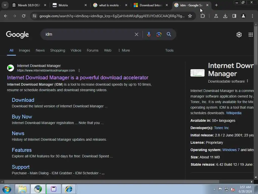Open tab search dropdown arrow

(x=5, y=5)
